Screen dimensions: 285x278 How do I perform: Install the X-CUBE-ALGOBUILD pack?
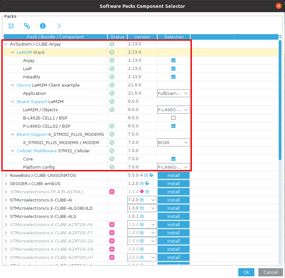(173, 208)
